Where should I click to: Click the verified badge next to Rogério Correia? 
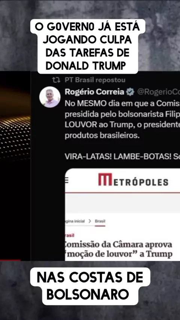(x=130, y=92)
